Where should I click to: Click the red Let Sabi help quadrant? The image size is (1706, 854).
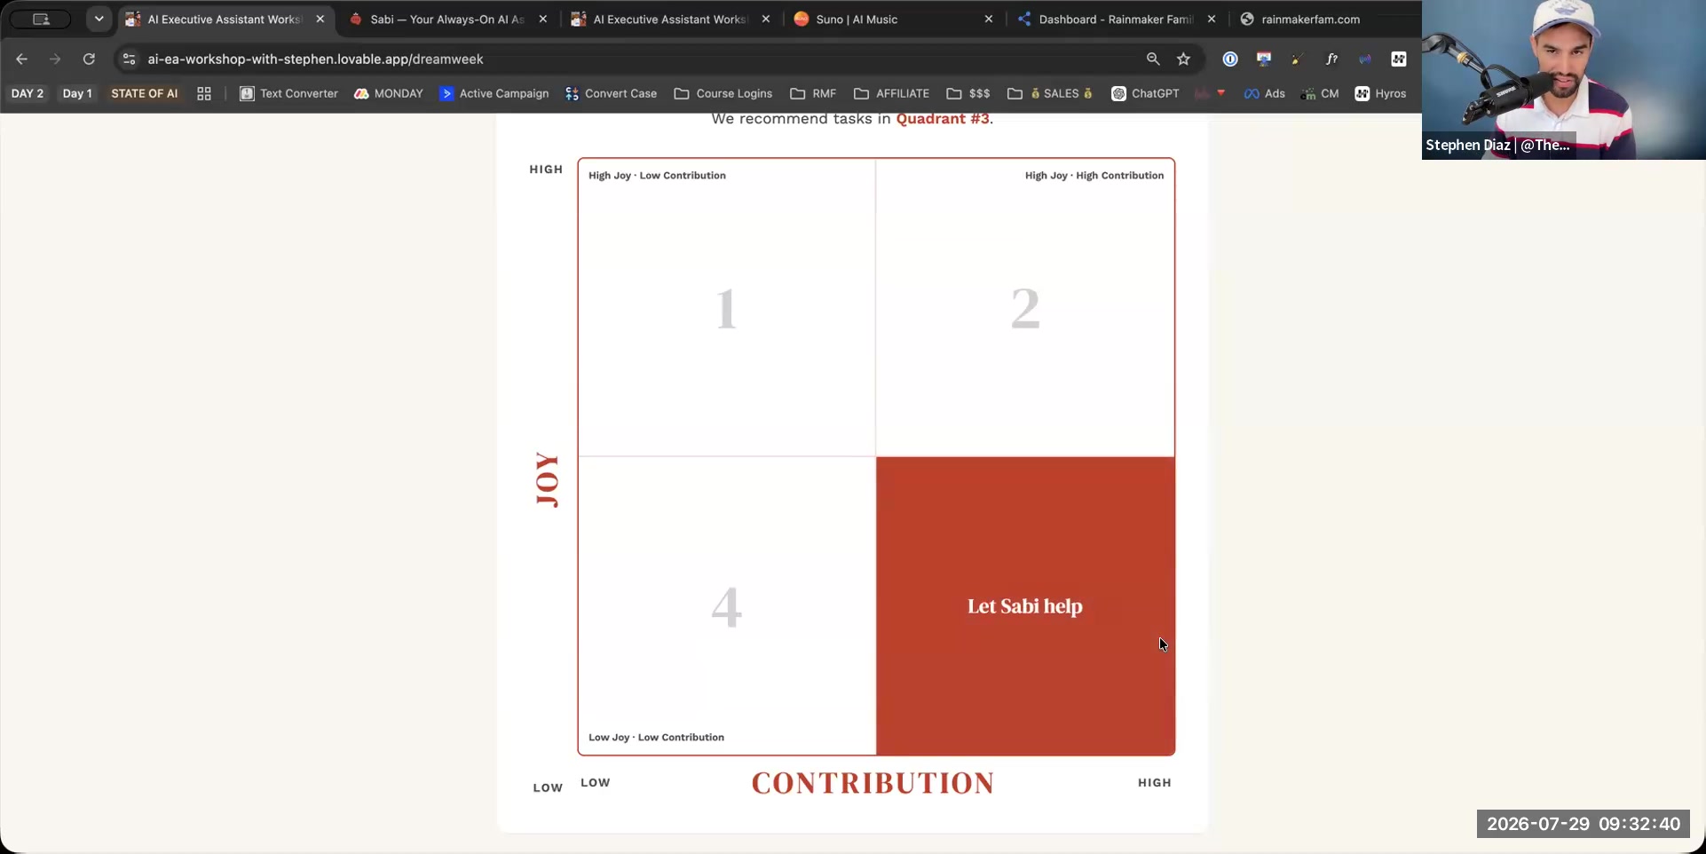(x=1025, y=606)
